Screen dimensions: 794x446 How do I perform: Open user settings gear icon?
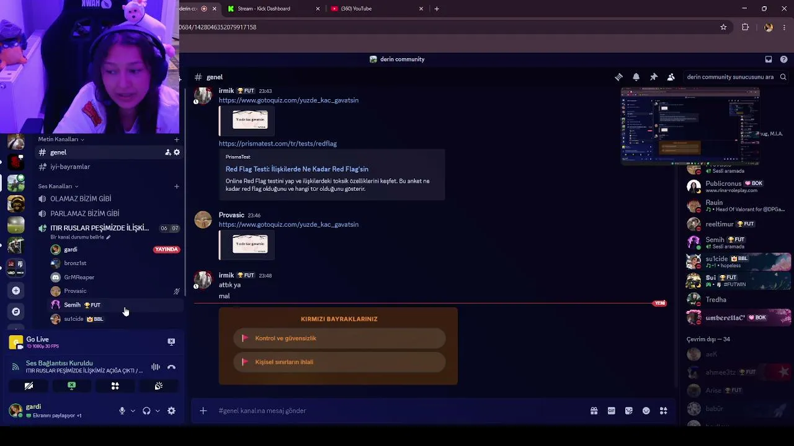pyautogui.click(x=171, y=411)
